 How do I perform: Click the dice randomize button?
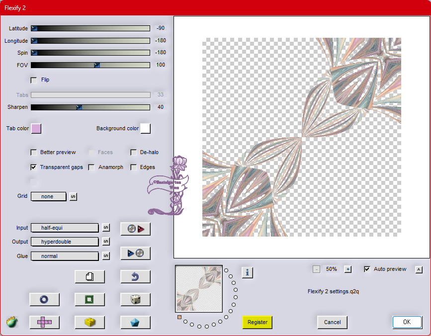pos(135,299)
